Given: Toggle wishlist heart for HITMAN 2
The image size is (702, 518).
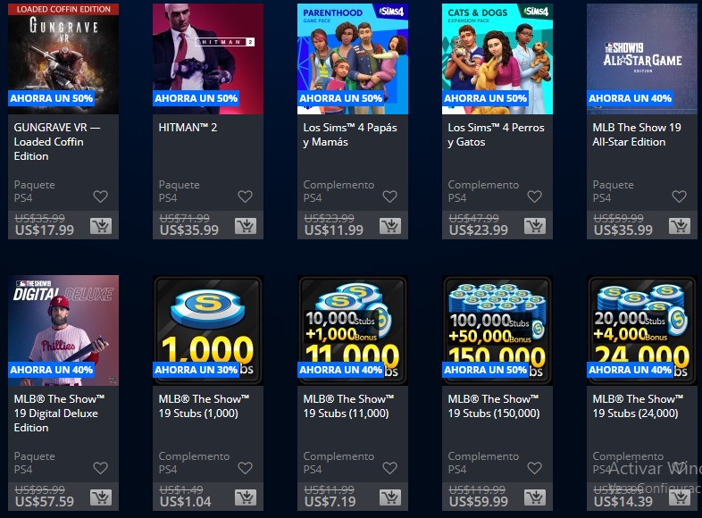Looking at the screenshot, I should pos(245,196).
